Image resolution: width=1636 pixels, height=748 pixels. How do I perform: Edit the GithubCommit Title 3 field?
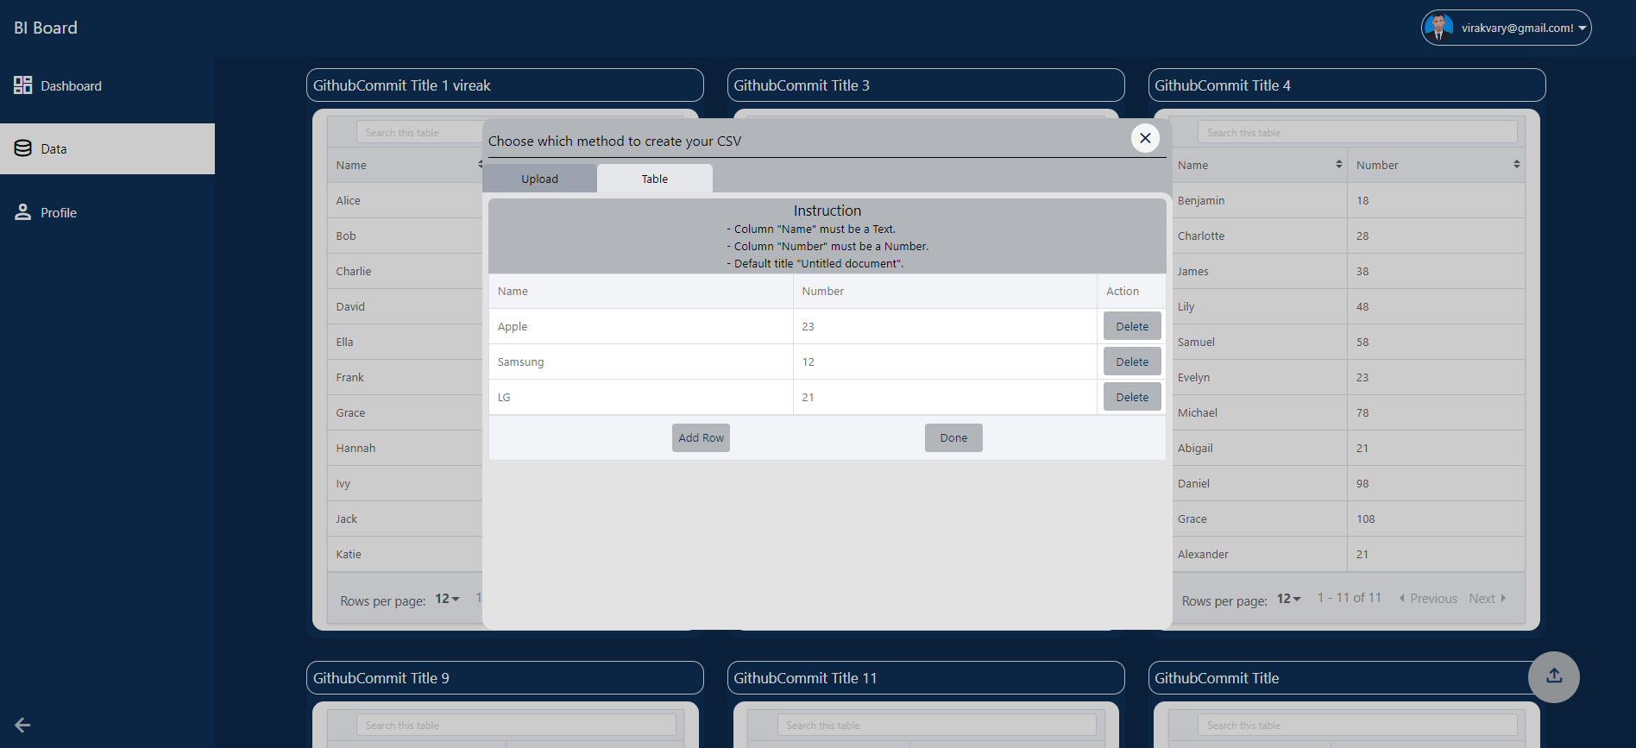[926, 85]
